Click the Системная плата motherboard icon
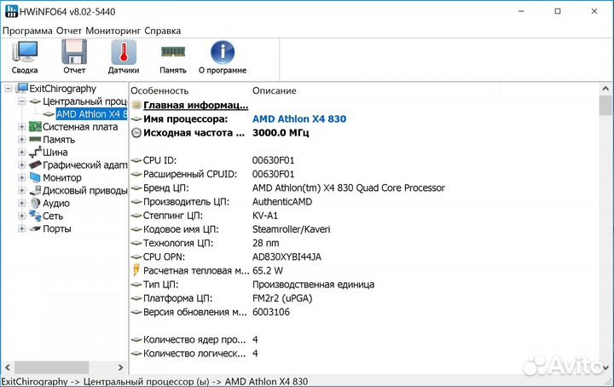 click(35, 127)
